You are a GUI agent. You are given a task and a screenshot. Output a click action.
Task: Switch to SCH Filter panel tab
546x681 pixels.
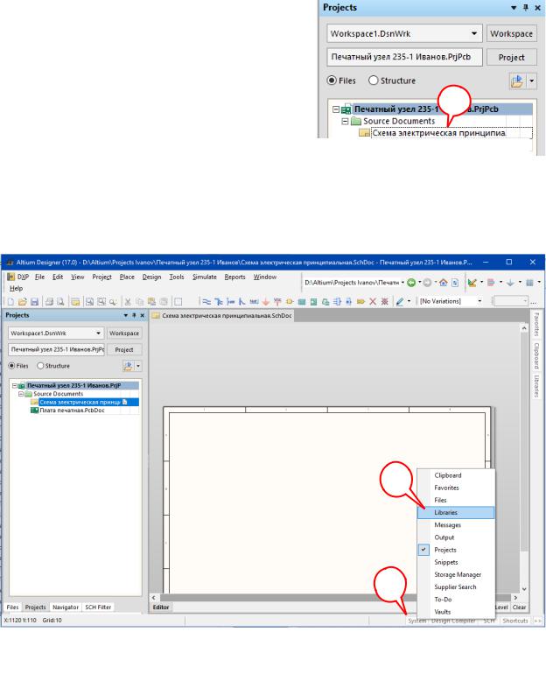[98, 607]
